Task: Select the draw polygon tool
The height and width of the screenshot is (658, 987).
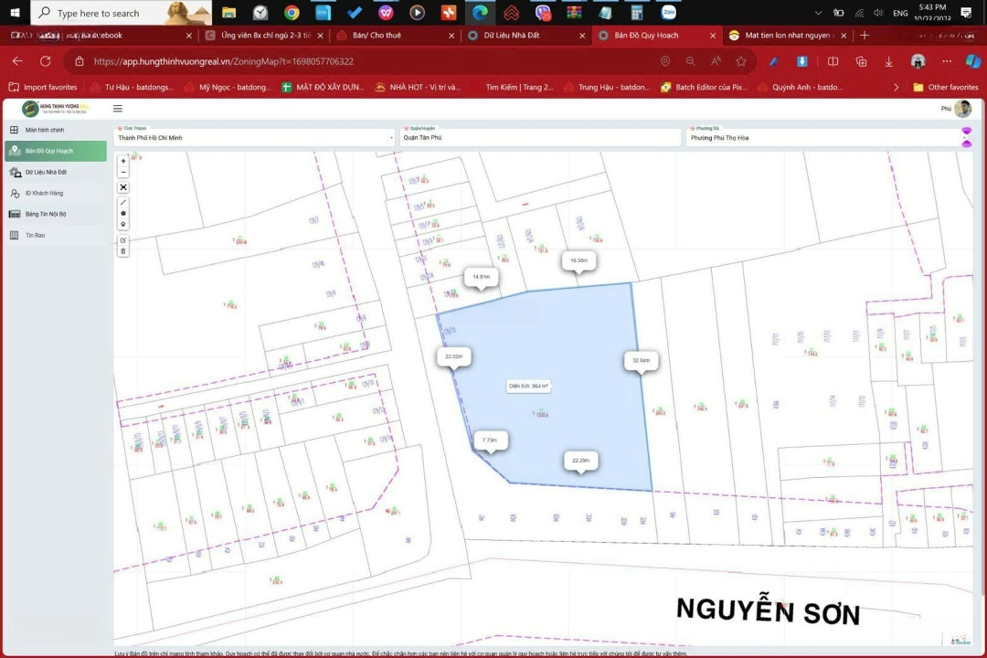Action: (x=123, y=214)
